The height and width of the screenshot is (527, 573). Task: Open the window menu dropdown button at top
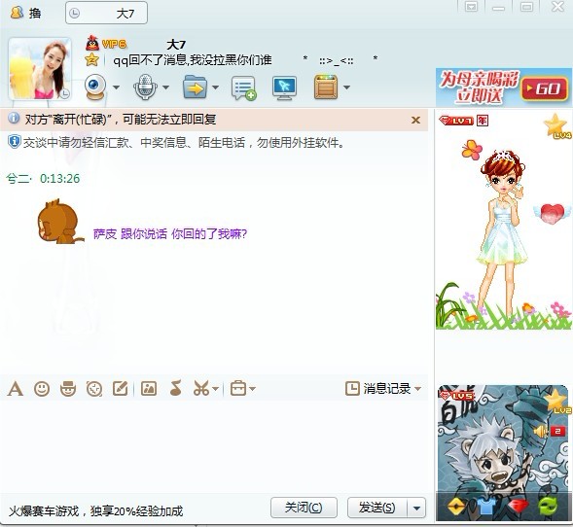click(471, 7)
